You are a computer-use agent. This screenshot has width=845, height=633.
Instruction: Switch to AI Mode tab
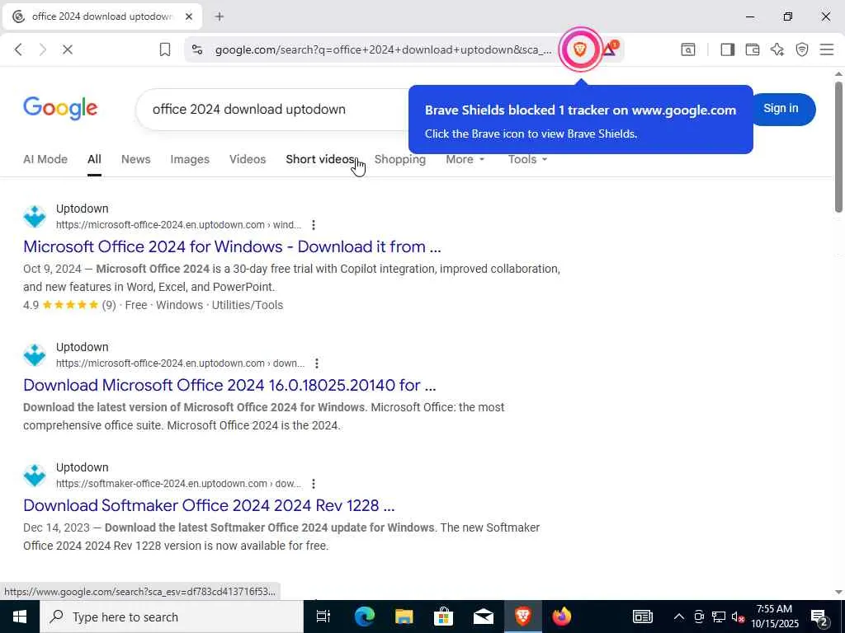pyautogui.click(x=45, y=159)
